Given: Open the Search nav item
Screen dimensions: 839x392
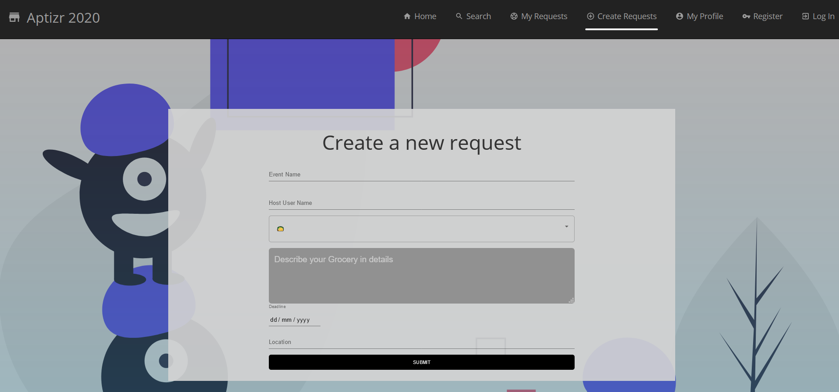Looking at the screenshot, I should (473, 16).
